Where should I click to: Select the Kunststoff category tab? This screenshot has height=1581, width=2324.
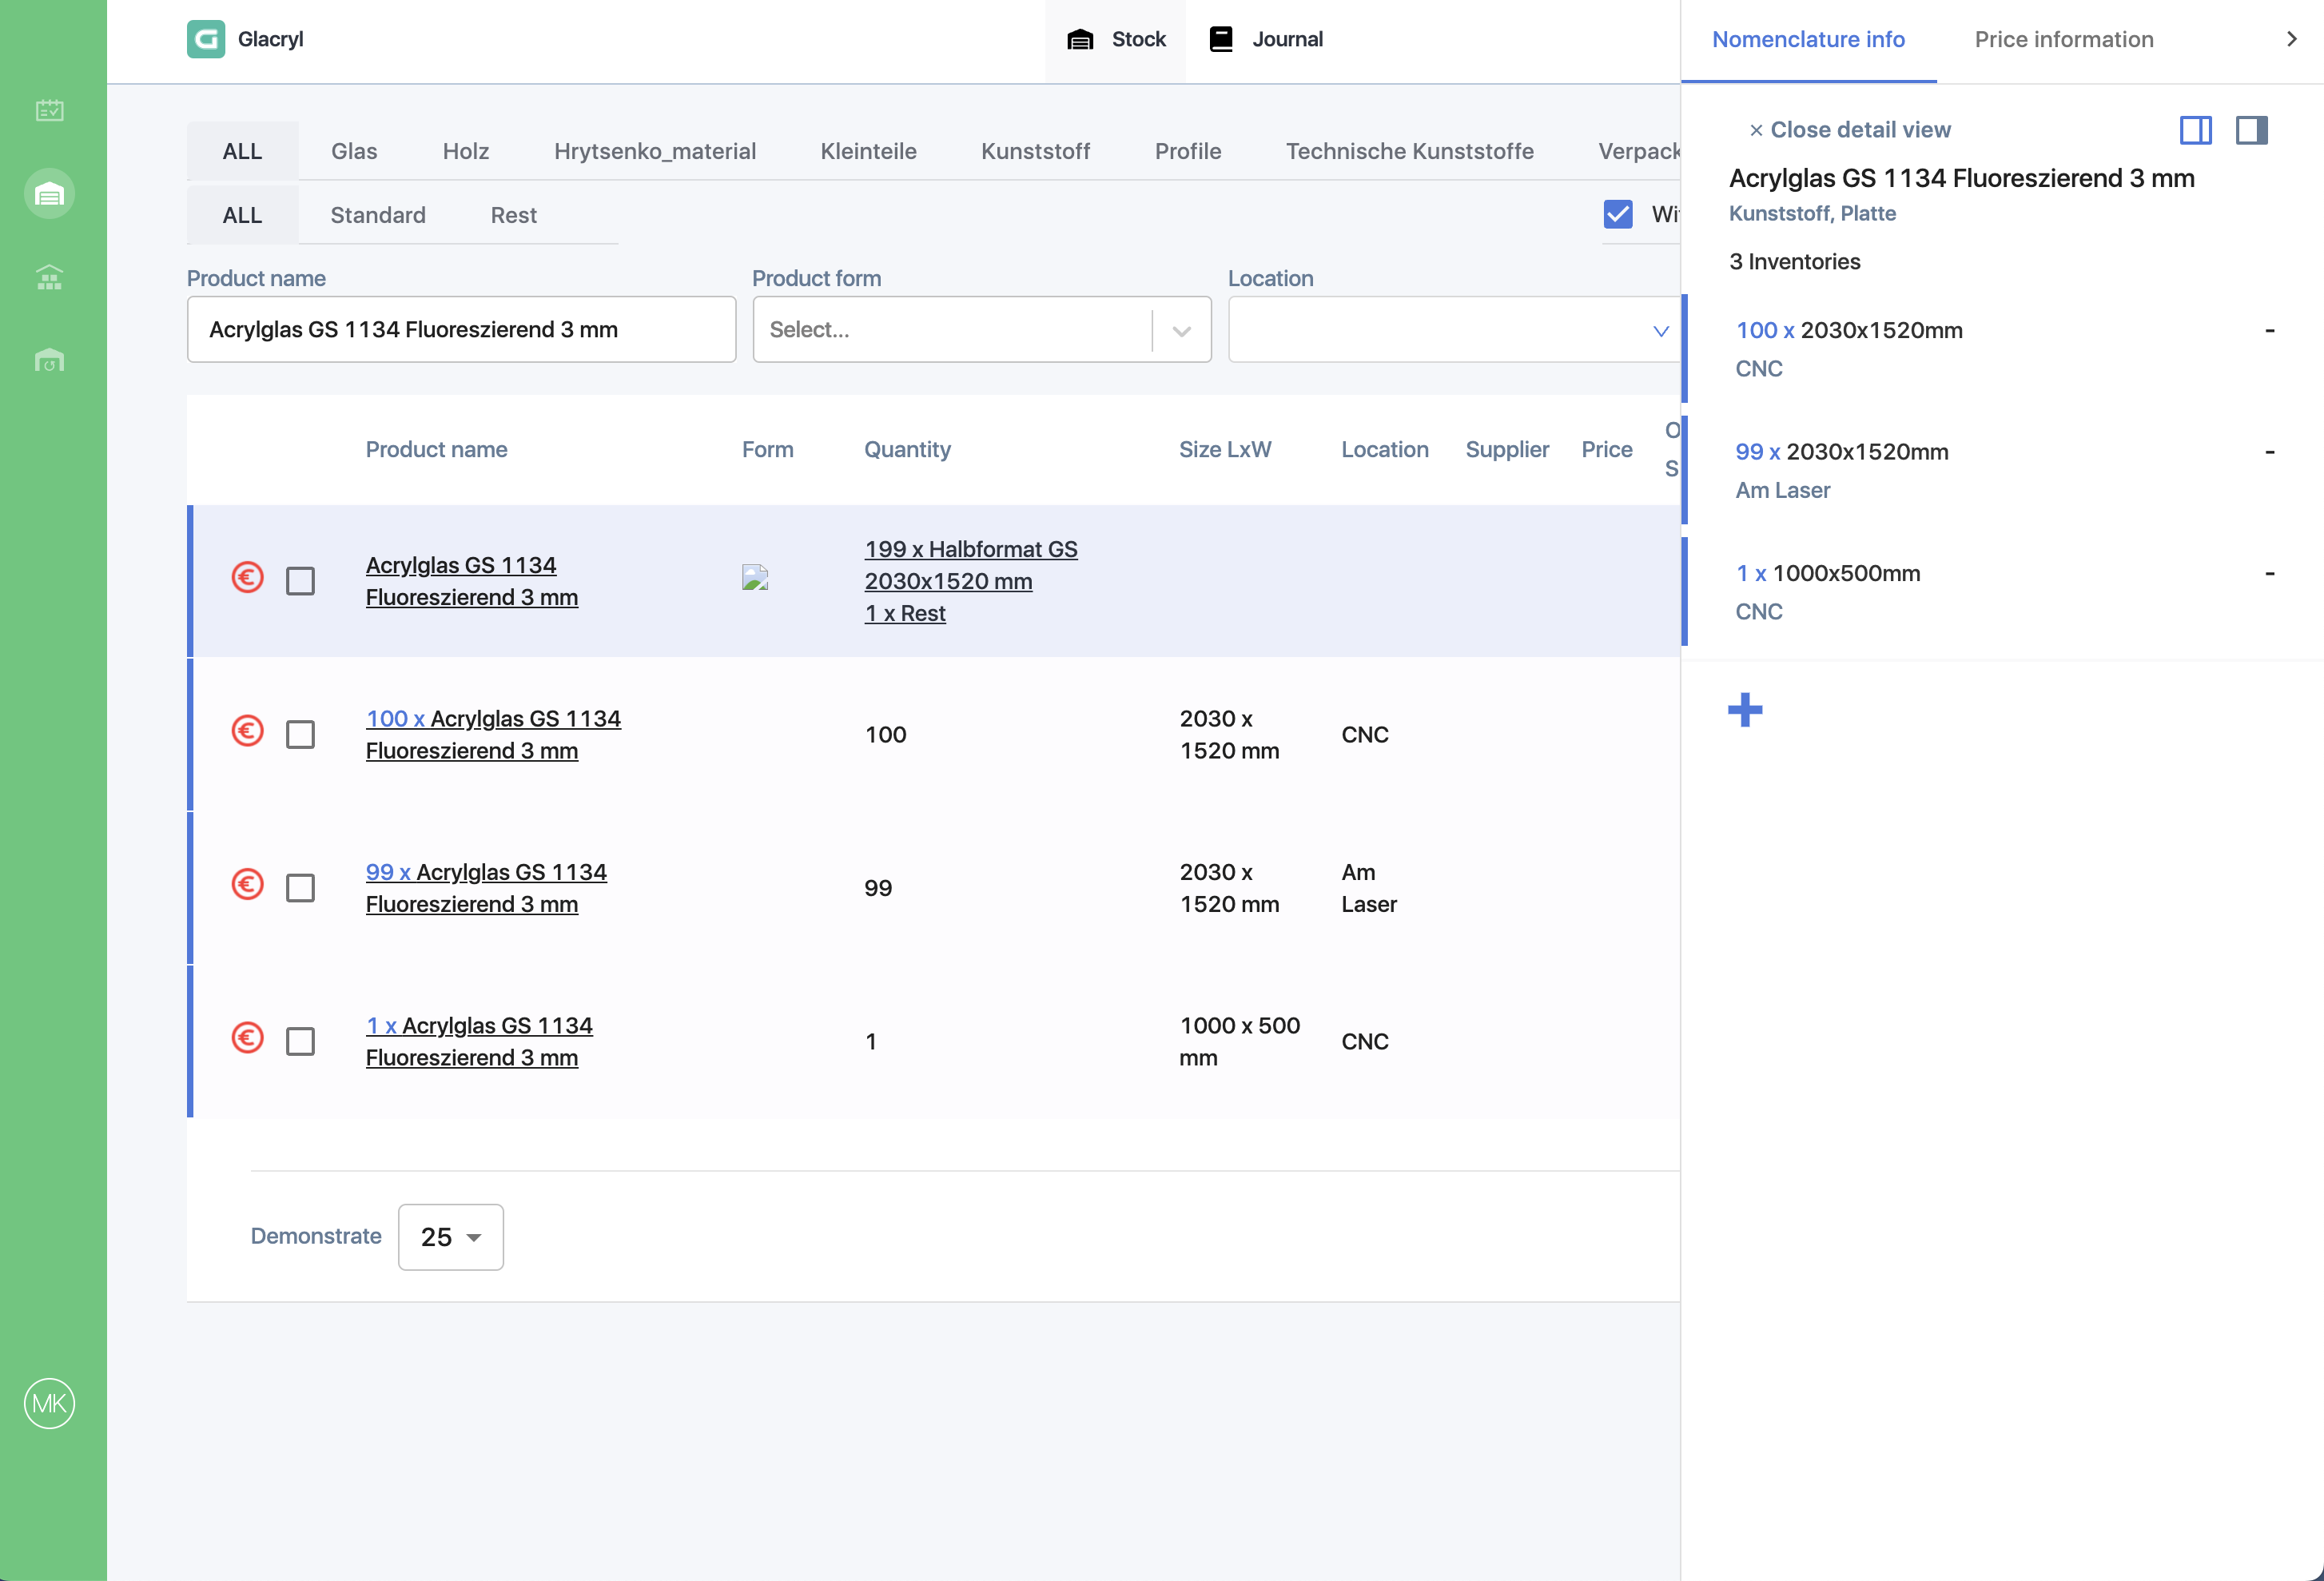tap(1035, 151)
